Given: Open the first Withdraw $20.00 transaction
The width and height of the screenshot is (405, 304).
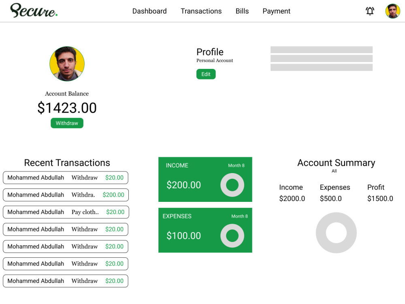Looking at the screenshot, I should tap(66, 178).
